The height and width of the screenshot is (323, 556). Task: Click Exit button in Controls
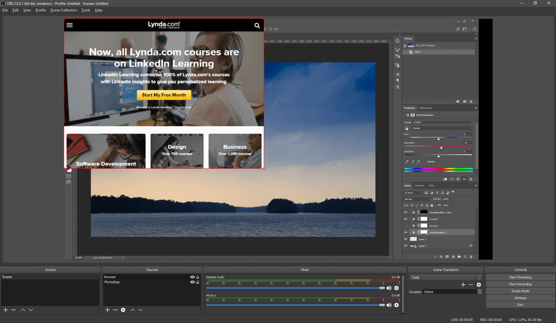520,305
